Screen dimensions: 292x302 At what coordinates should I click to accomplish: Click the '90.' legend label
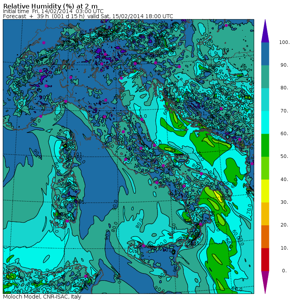(284, 65)
